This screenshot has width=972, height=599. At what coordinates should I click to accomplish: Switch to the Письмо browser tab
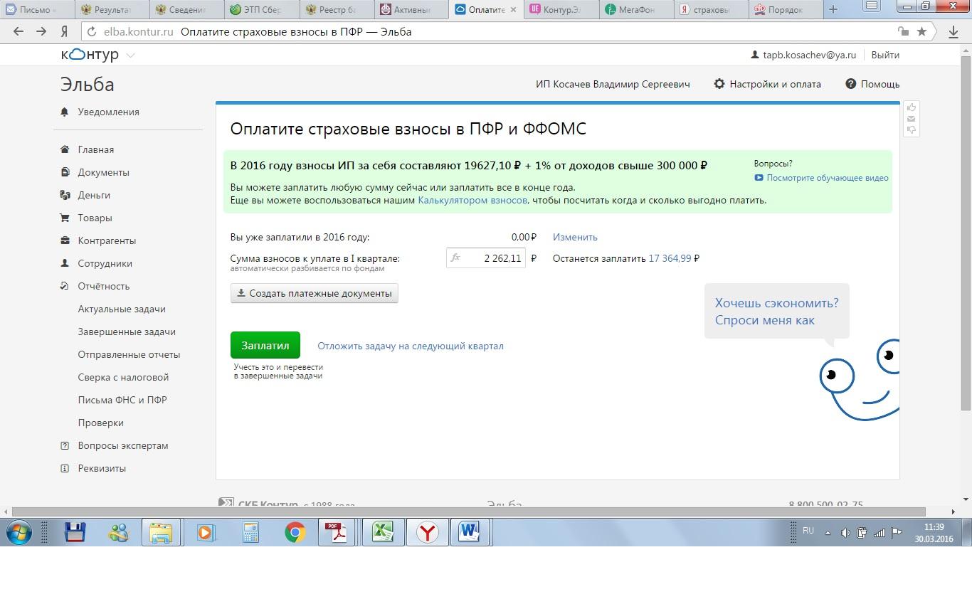click(37, 10)
